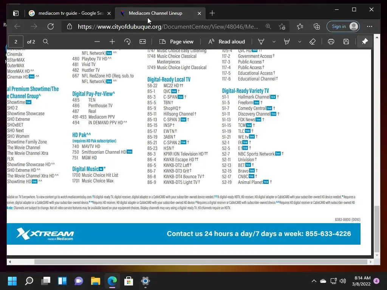Open the Favorites list

[300, 26]
